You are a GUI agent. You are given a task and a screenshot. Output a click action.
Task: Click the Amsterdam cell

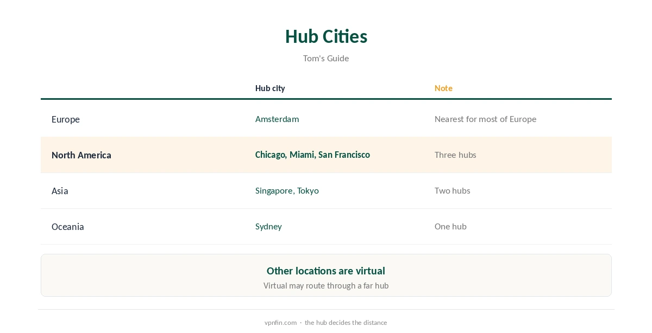(277, 119)
